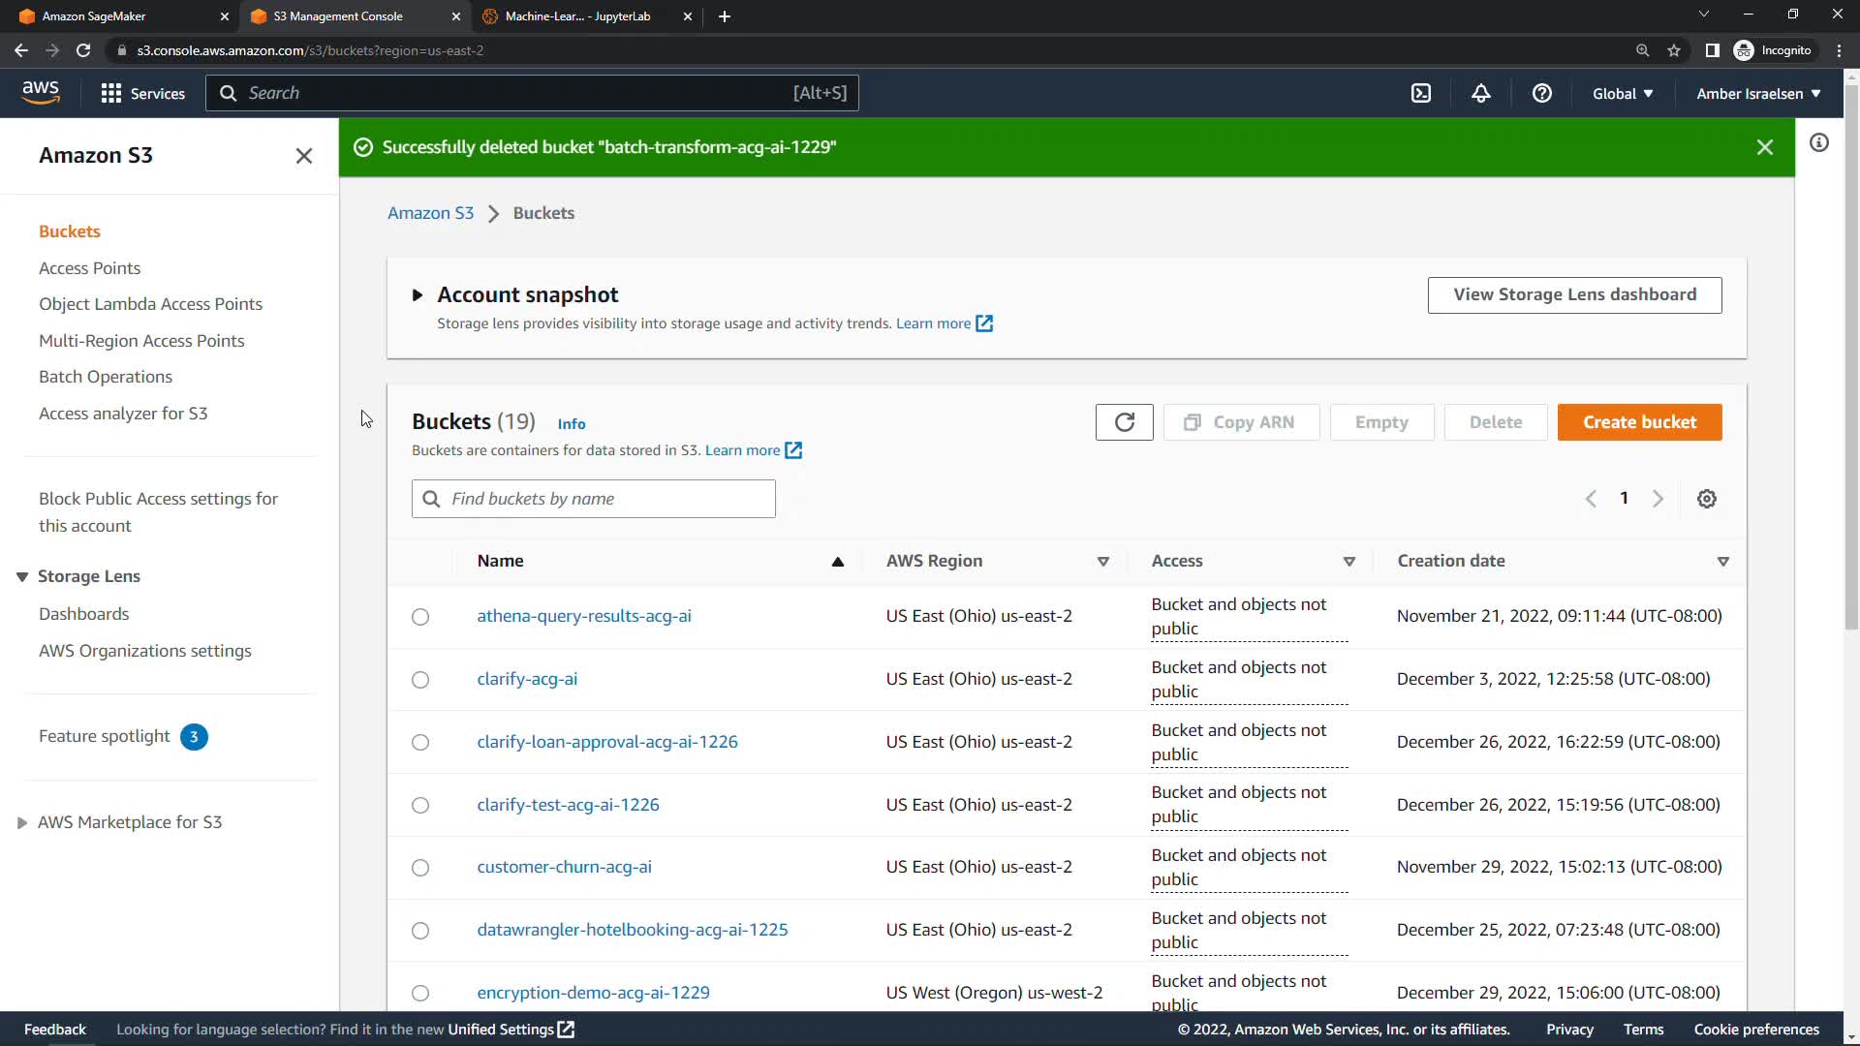Open AWS CloudShell icon in top bar

point(1420,93)
